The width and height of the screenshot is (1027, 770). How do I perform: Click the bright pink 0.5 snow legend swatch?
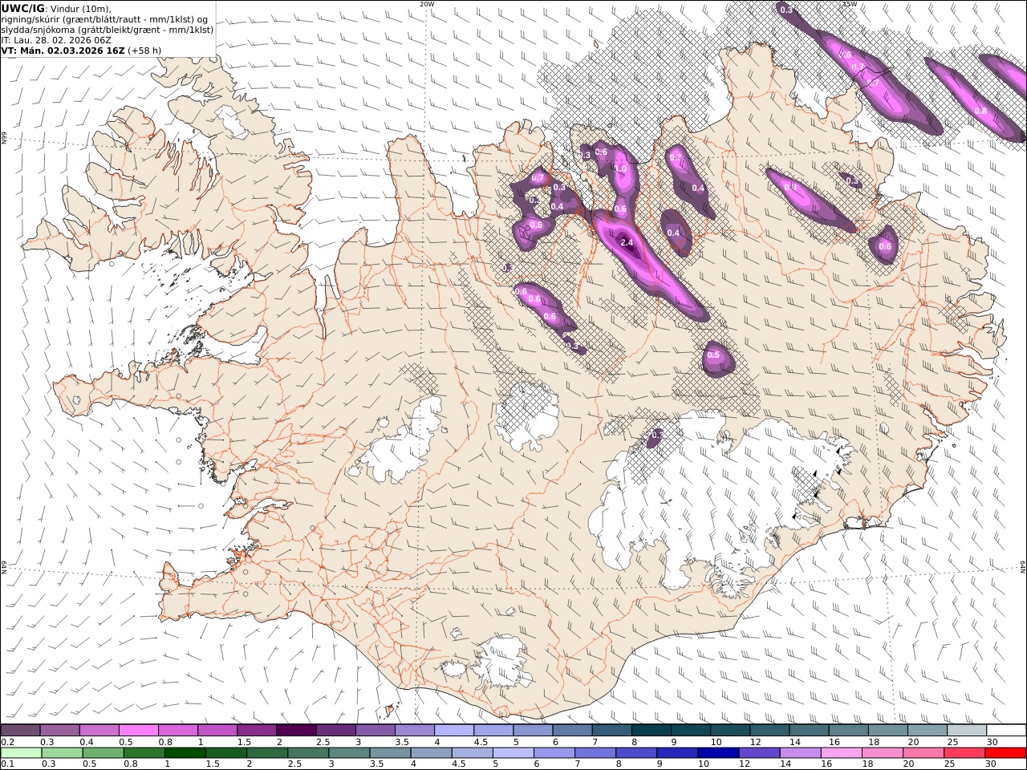pos(138,731)
